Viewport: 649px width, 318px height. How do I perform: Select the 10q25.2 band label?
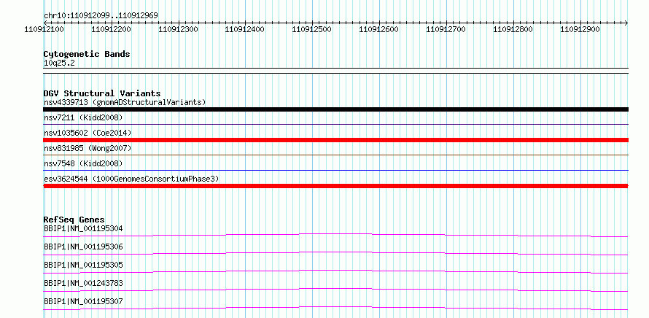(x=59, y=63)
